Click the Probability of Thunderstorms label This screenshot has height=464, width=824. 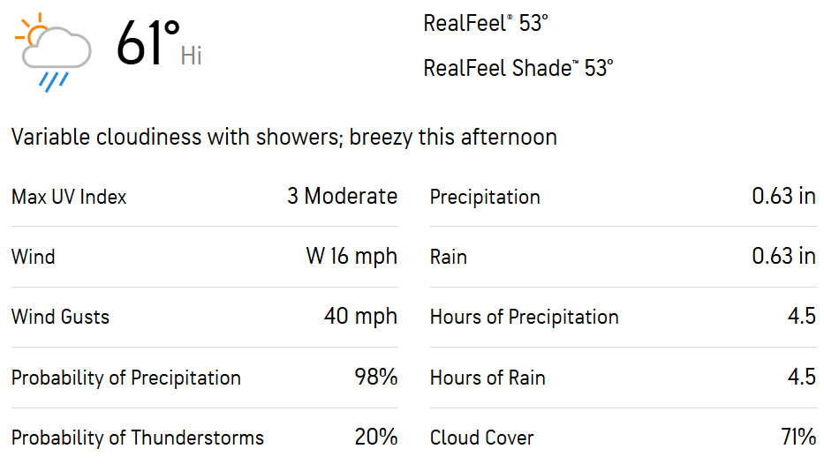(138, 438)
